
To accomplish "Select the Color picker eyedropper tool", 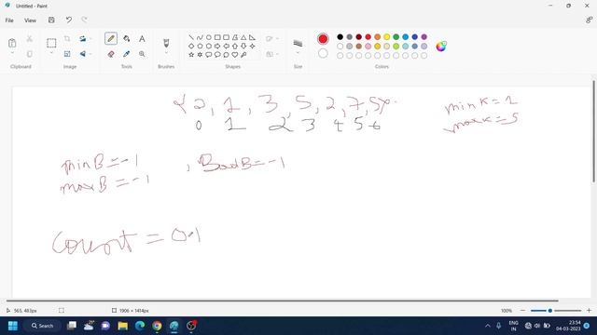I will click(127, 54).
